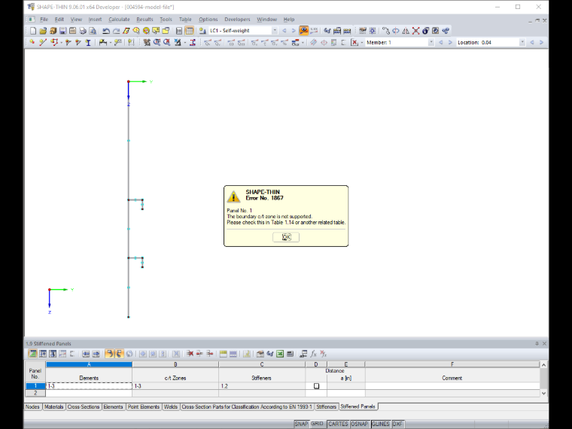Toggle DXF in the status bar
The height and width of the screenshot is (429, 572).
click(x=397, y=424)
